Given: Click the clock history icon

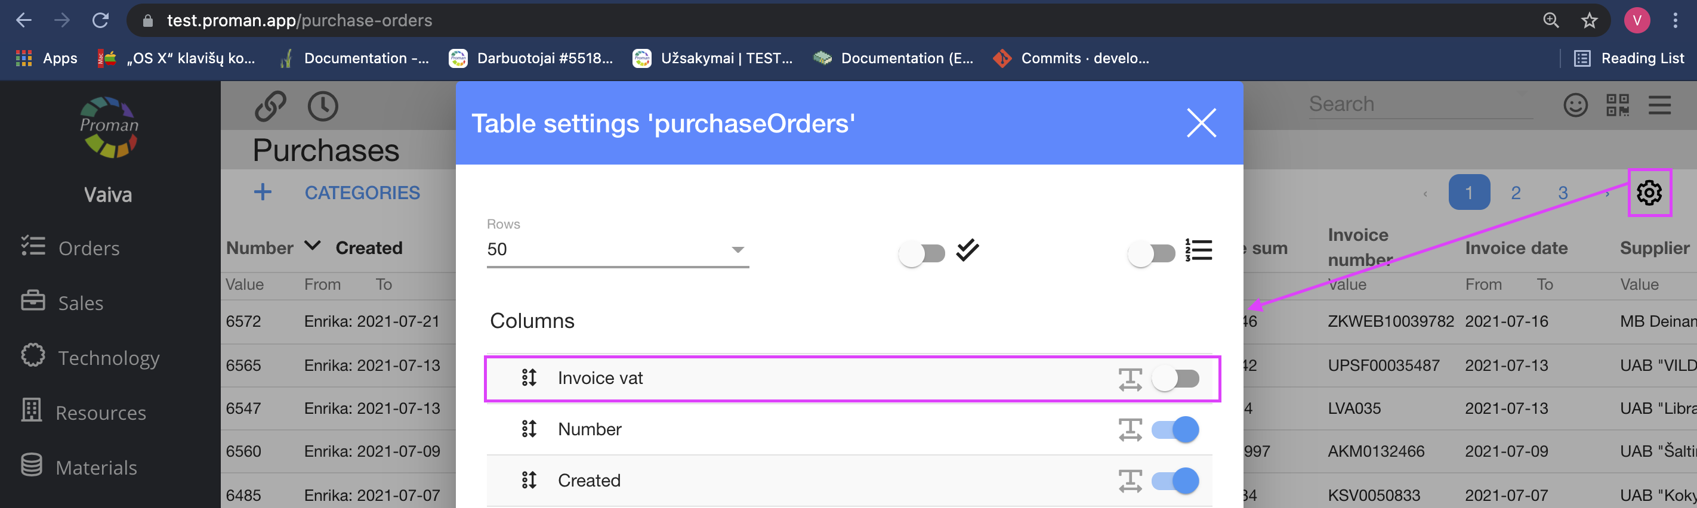Looking at the screenshot, I should tap(323, 106).
